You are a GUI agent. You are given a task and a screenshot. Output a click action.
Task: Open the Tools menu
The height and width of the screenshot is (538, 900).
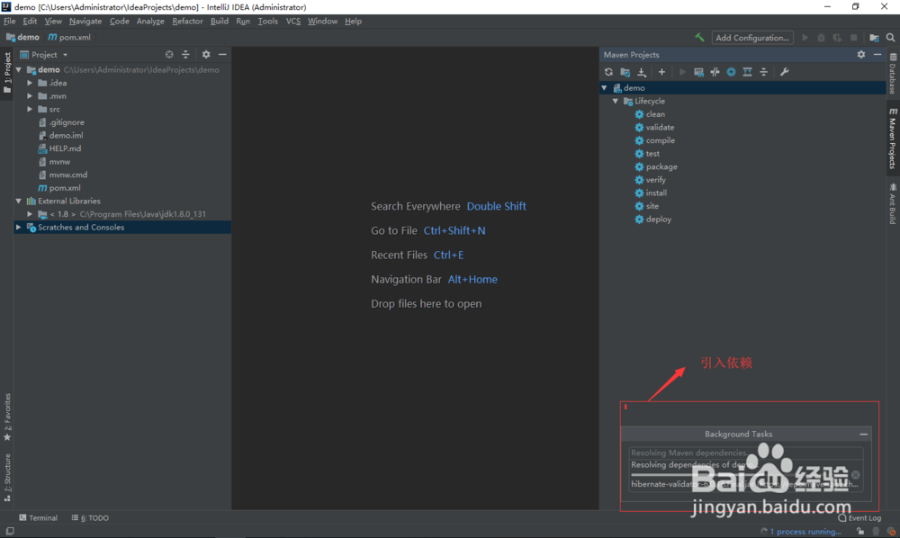tap(267, 22)
